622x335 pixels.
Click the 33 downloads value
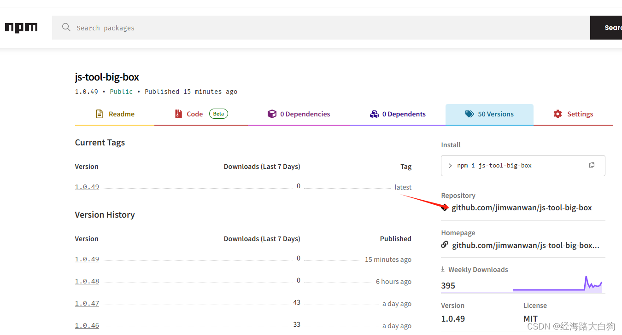click(x=297, y=324)
